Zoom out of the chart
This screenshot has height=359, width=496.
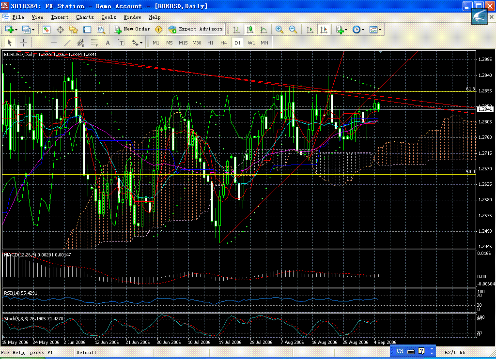click(x=293, y=30)
